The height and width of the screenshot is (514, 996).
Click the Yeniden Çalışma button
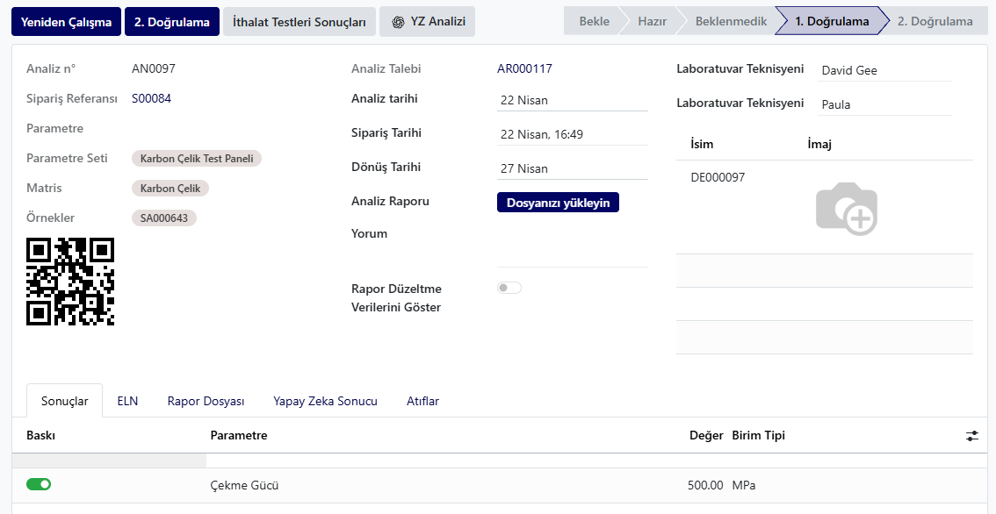66,22
